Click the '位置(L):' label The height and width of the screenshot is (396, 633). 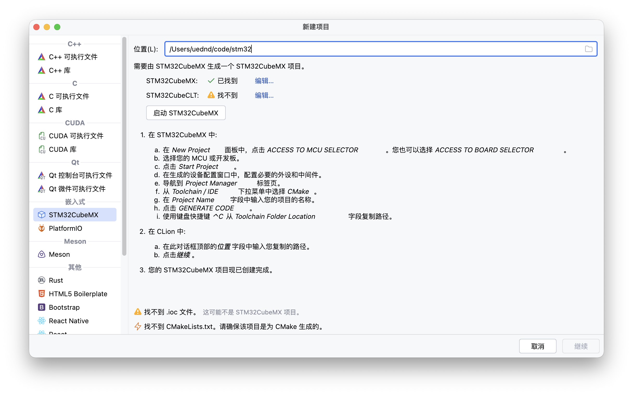(146, 49)
